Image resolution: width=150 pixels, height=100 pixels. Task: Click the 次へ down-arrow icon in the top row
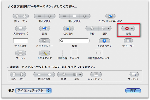(24, 16)
